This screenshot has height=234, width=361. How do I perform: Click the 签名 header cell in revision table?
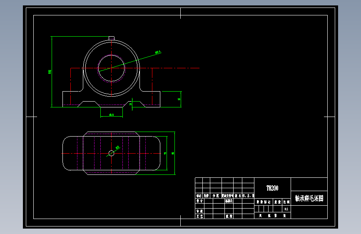tap(238, 196)
